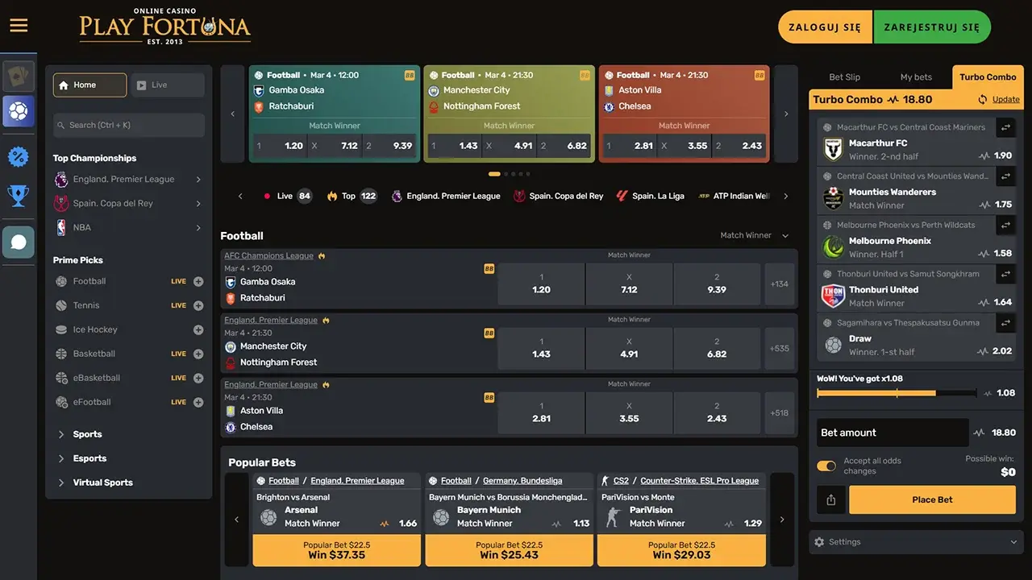Switch to the Bet Slip tab
The width and height of the screenshot is (1032, 580).
(845, 77)
